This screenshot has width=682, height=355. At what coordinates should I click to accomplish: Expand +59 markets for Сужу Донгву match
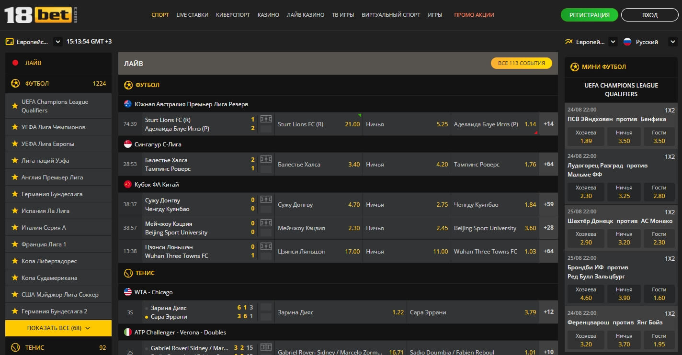click(x=549, y=204)
